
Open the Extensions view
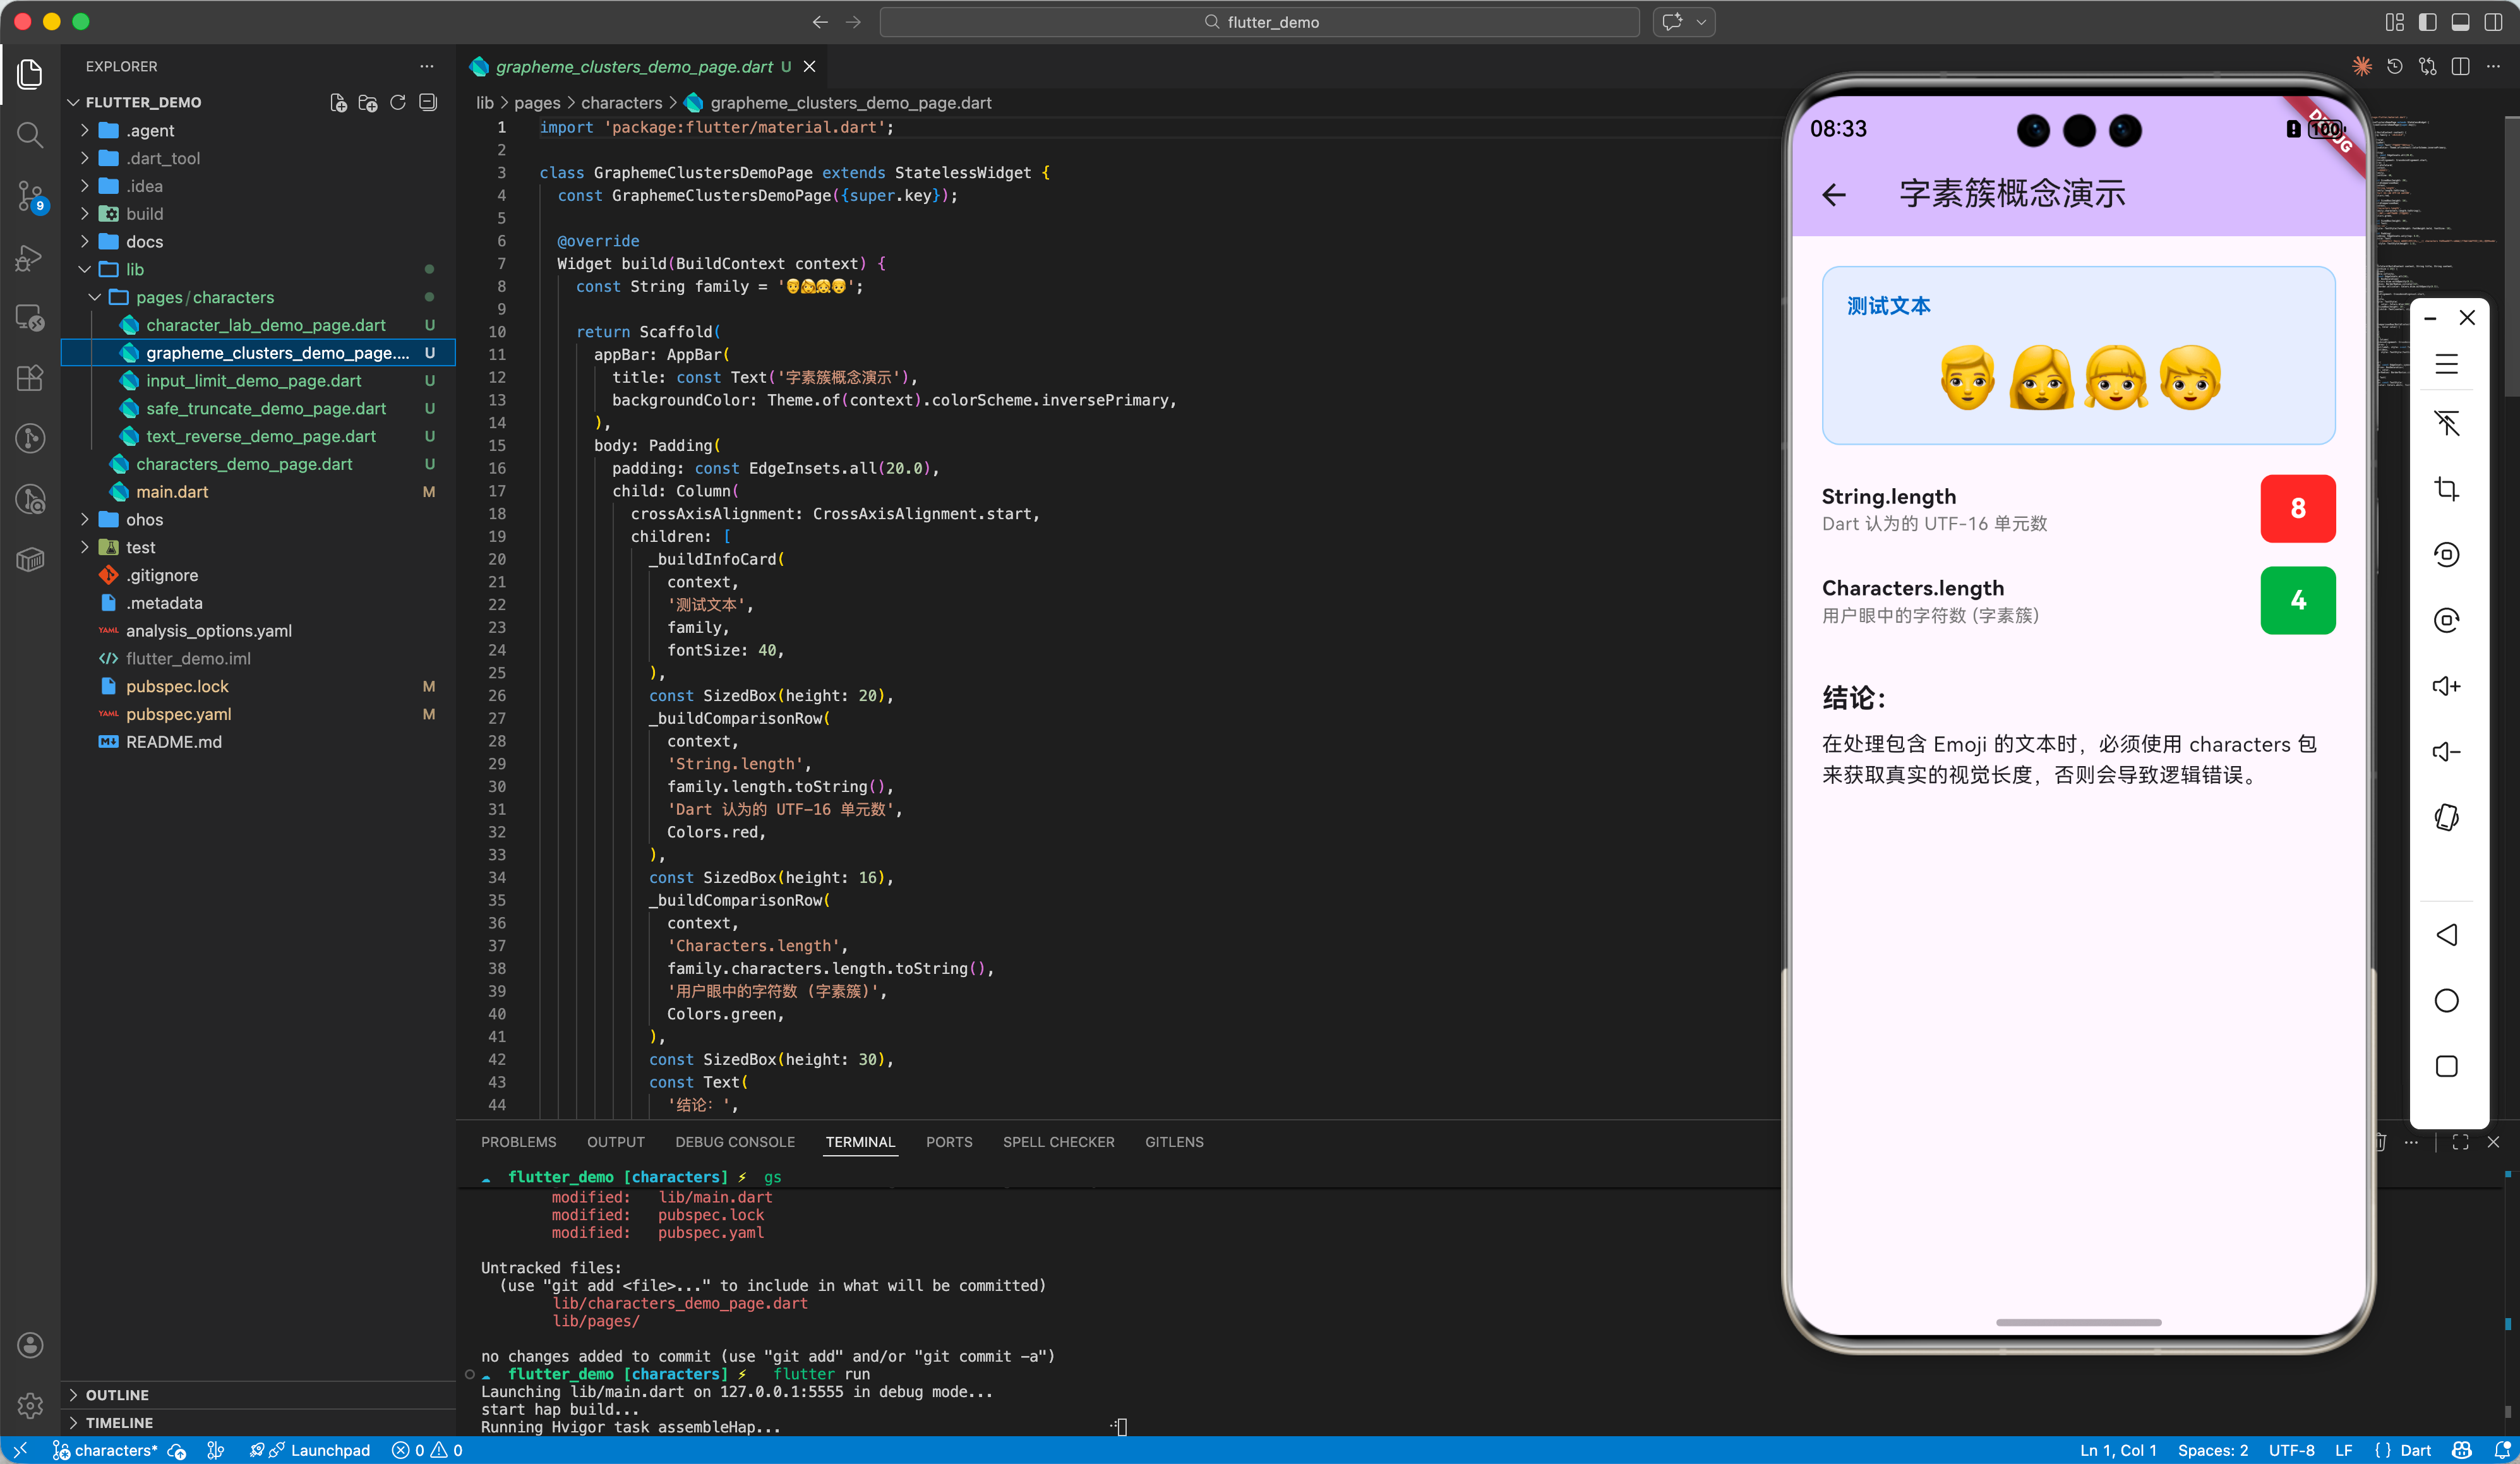tap(30, 378)
